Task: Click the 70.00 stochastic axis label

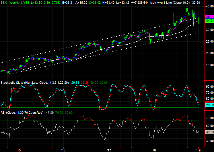Action: [x=210, y=93]
